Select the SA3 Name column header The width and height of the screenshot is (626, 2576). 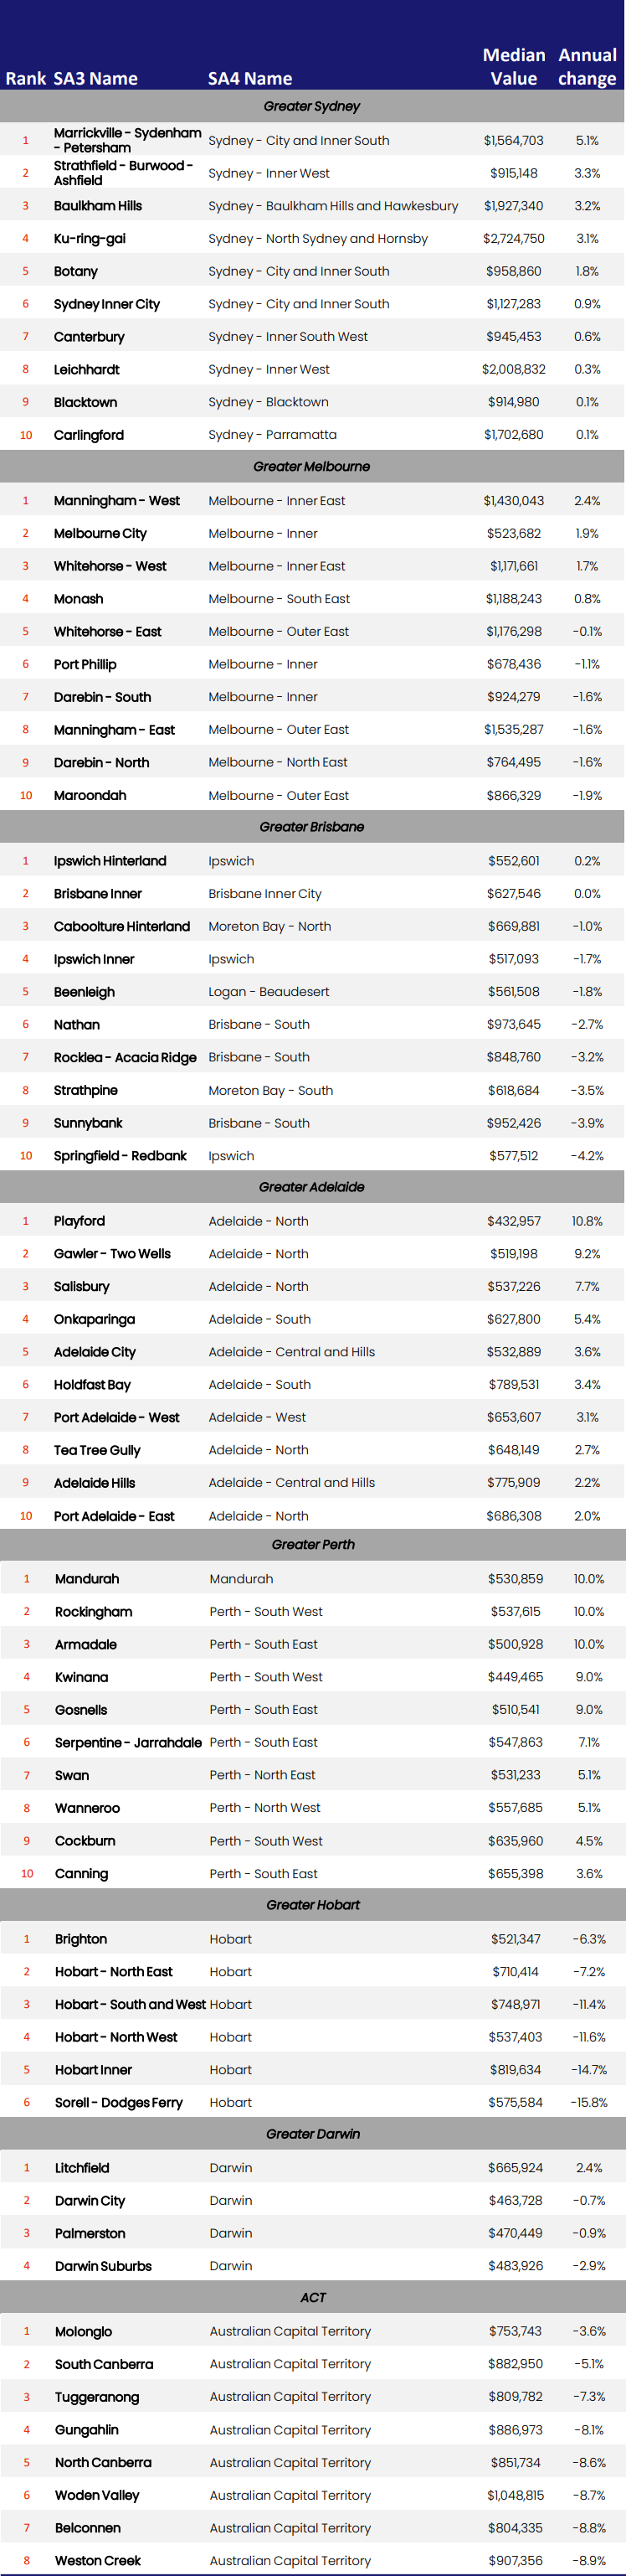pos(95,79)
